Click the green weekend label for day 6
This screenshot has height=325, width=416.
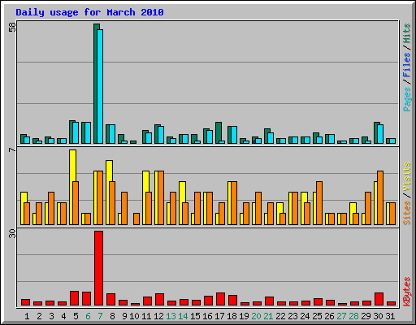[x=88, y=316]
